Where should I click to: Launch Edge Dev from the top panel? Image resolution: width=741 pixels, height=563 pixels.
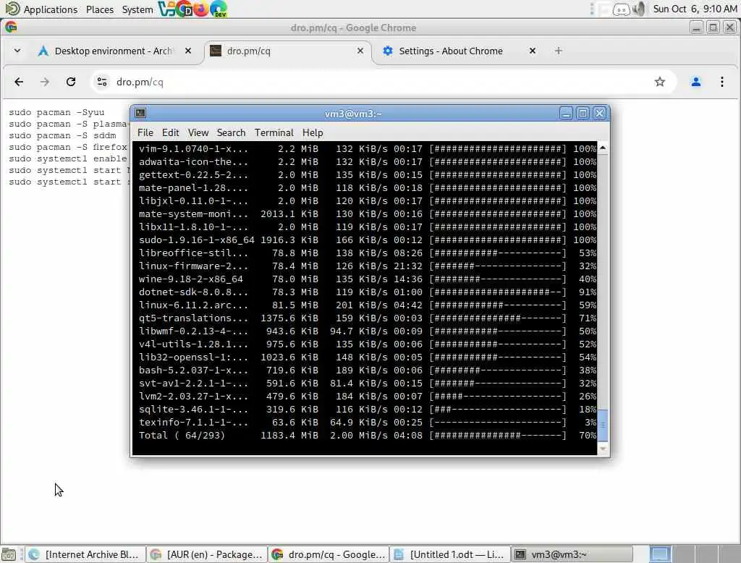219,9
